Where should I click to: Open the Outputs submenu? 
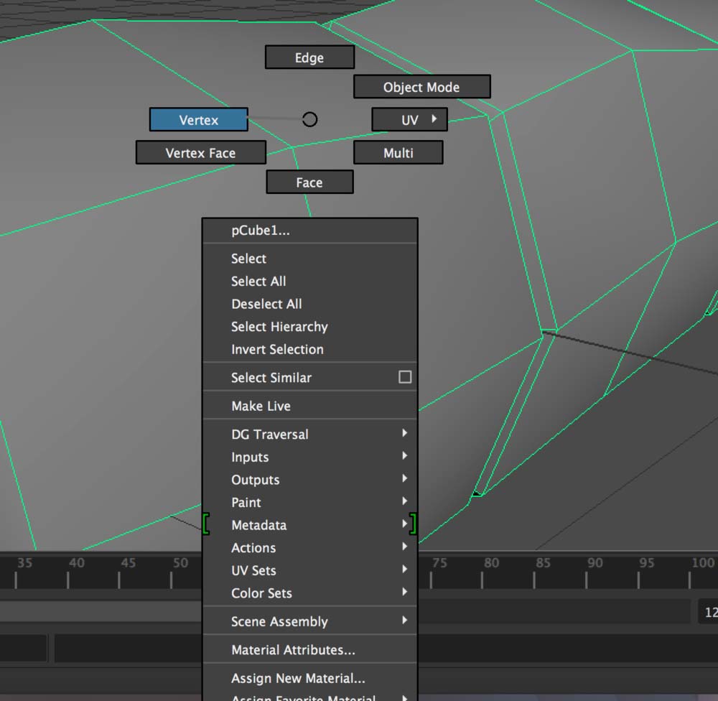click(310, 480)
